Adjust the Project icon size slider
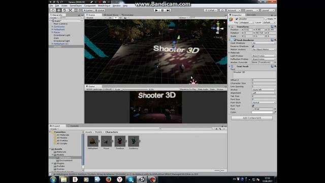This screenshot has width=325, height=183. [219, 170]
